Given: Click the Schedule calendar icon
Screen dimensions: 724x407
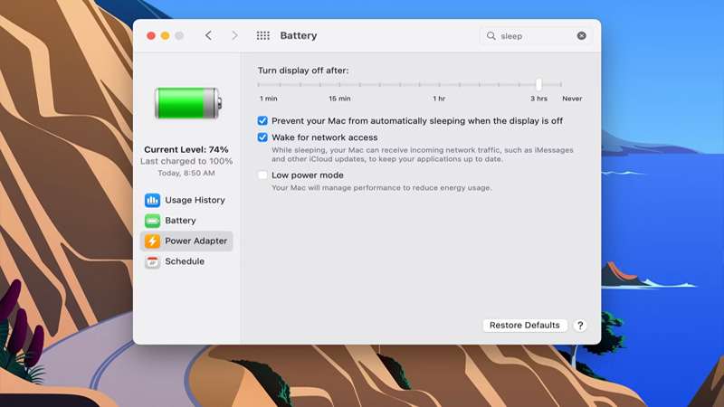Looking at the screenshot, I should point(152,261).
